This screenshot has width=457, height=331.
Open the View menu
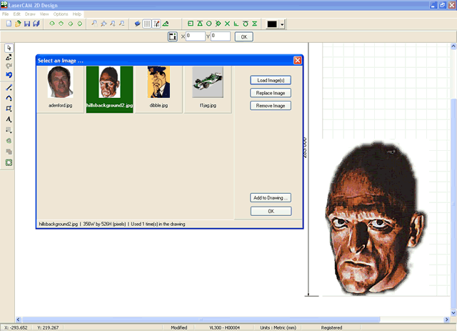[x=44, y=14]
